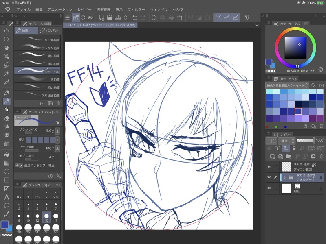Toggle Snap to Ruler
This screenshot has height=244, width=326.
point(218,17)
